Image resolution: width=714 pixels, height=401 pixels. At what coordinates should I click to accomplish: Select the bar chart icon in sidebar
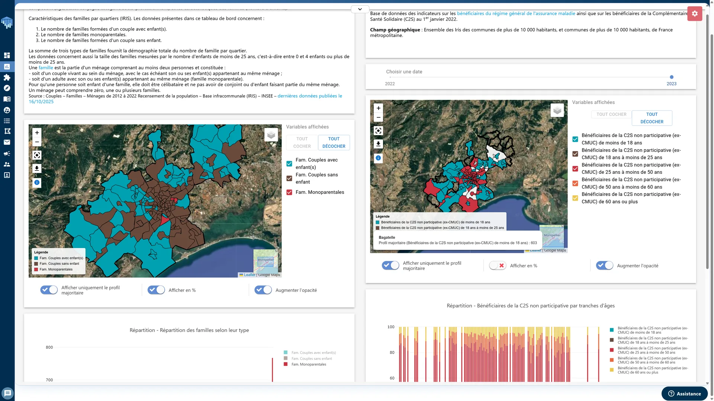(7, 66)
